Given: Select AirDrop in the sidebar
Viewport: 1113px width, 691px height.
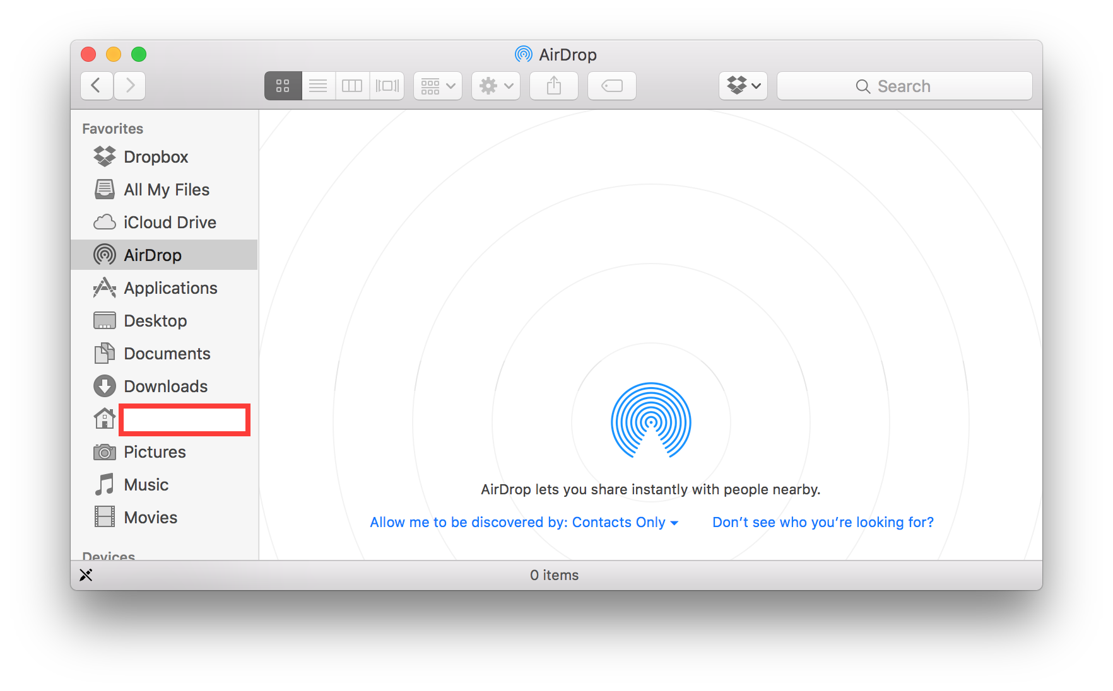Looking at the screenshot, I should coord(164,255).
